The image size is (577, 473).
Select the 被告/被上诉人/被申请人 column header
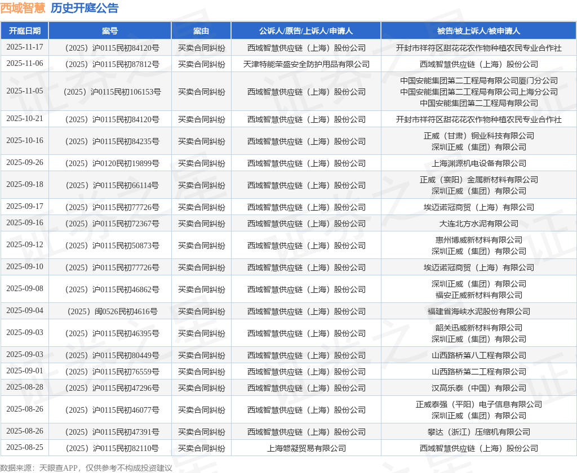[479, 31]
